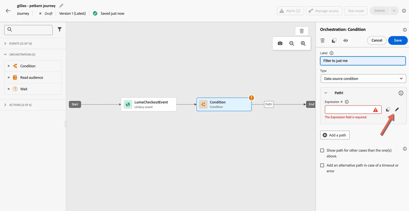Enable Show path for other cases checkbox

[x=322, y=150]
